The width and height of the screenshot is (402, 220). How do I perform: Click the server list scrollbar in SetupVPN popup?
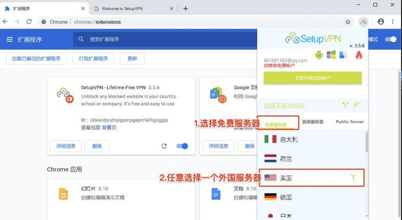click(367, 141)
